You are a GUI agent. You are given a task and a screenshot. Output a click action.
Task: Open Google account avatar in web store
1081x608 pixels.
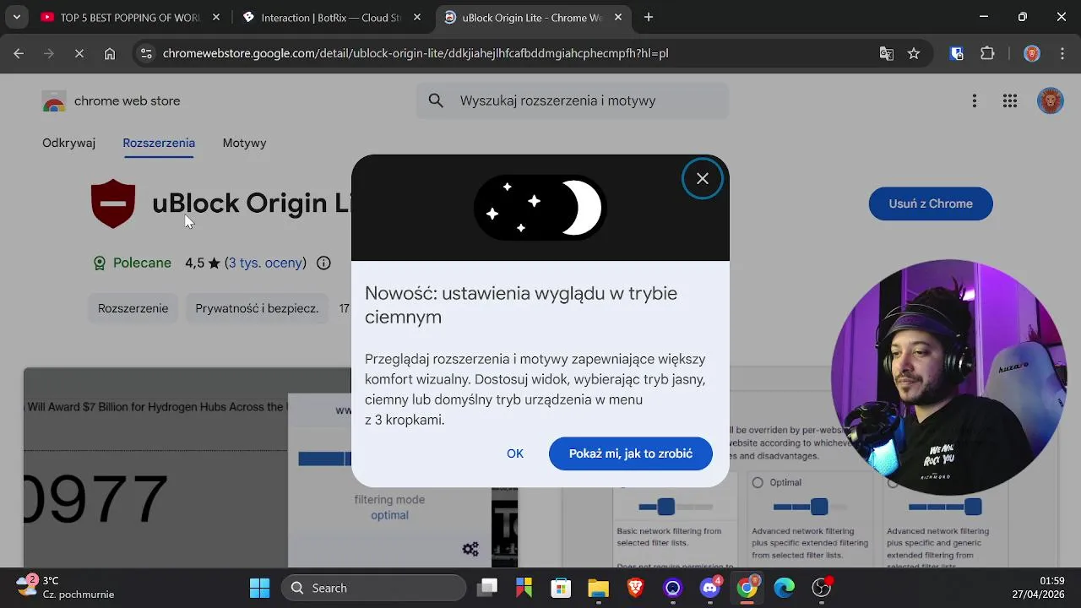(1050, 101)
